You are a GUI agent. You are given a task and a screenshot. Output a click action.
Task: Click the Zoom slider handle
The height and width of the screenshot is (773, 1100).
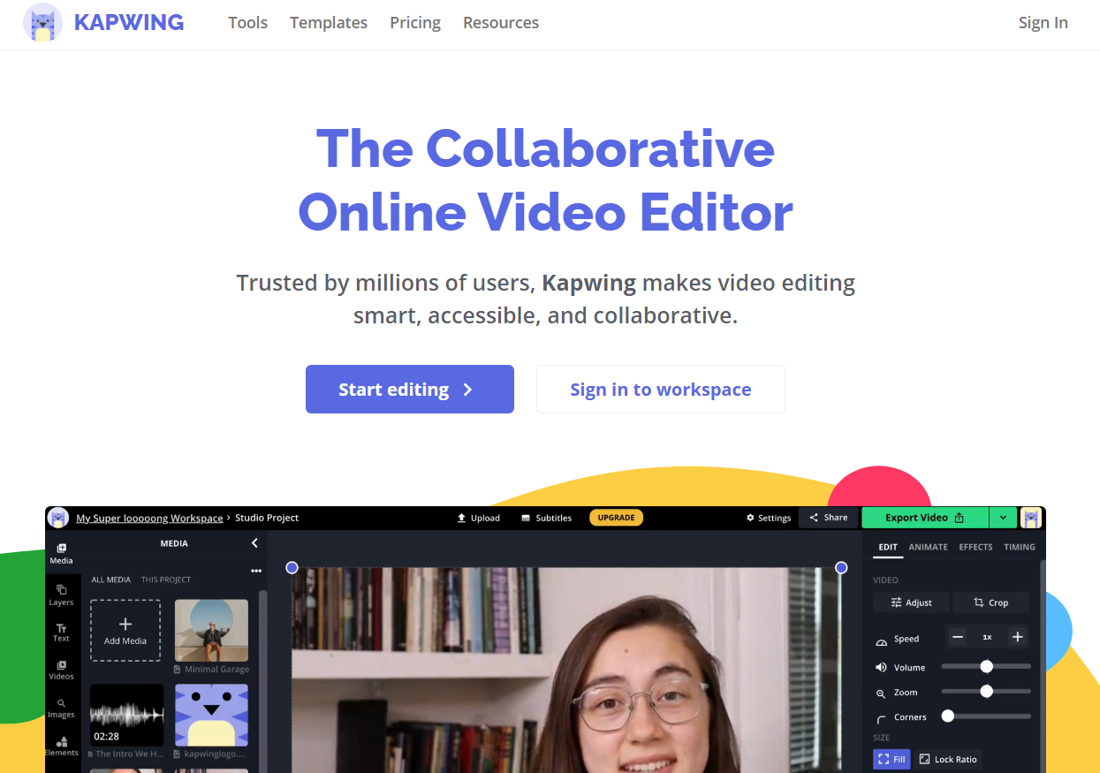[986, 692]
